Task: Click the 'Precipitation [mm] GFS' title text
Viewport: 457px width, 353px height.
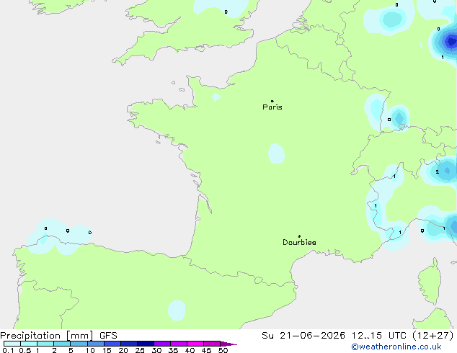Action: [58, 336]
